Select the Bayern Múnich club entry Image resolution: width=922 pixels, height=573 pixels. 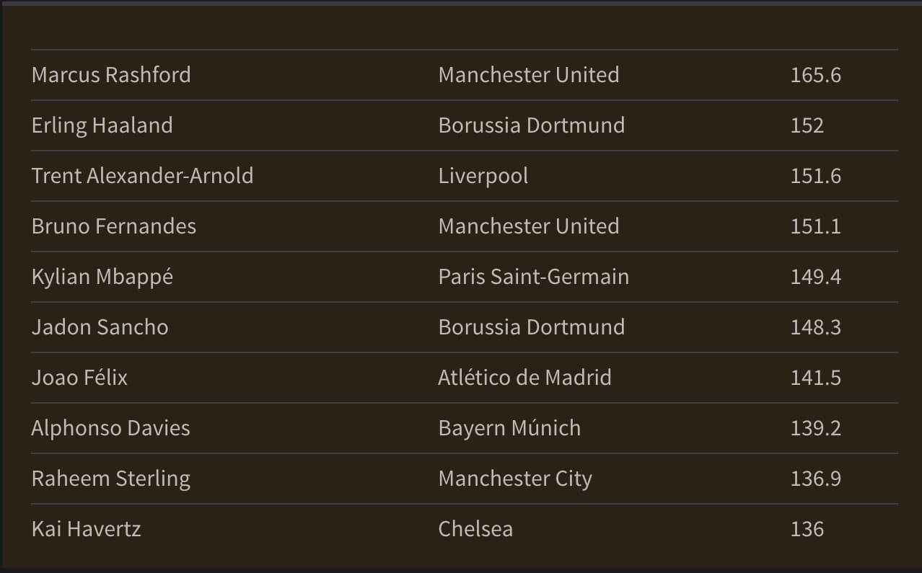tap(509, 428)
